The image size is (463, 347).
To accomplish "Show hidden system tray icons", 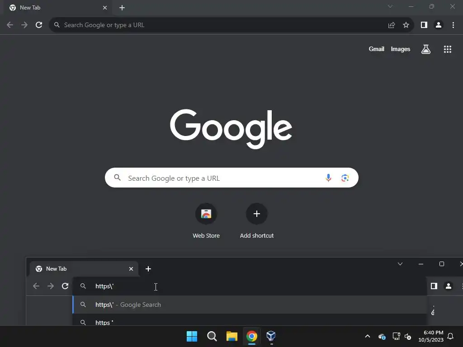I will coord(368,336).
